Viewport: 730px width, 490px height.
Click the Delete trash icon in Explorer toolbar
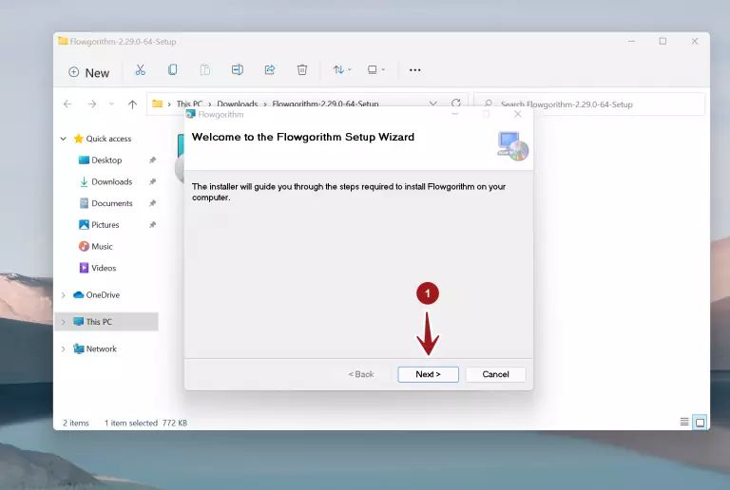tap(302, 69)
